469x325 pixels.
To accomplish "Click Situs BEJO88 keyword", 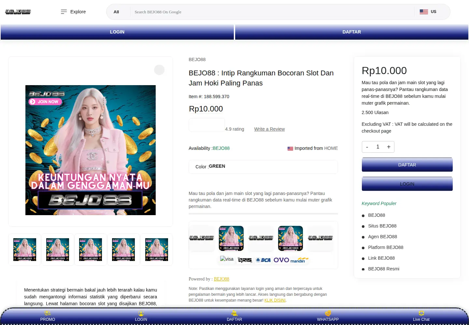I will point(382,226).
